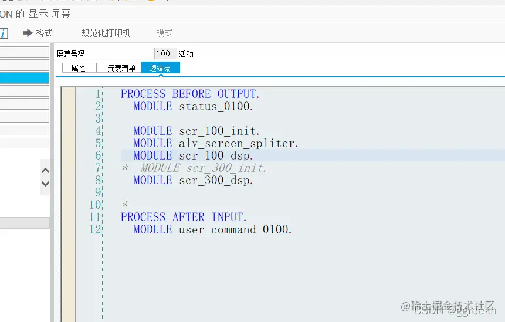Click code line 'MODULE scr_300_dsp.'
The image size is (505, 322).
point(193,180)
